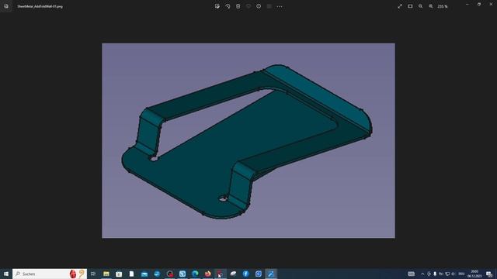Screen dimensions: 497x279
Task: Click the fit-to-window rectangle icon
Action: pyautogui.click(x=410, y=6)
